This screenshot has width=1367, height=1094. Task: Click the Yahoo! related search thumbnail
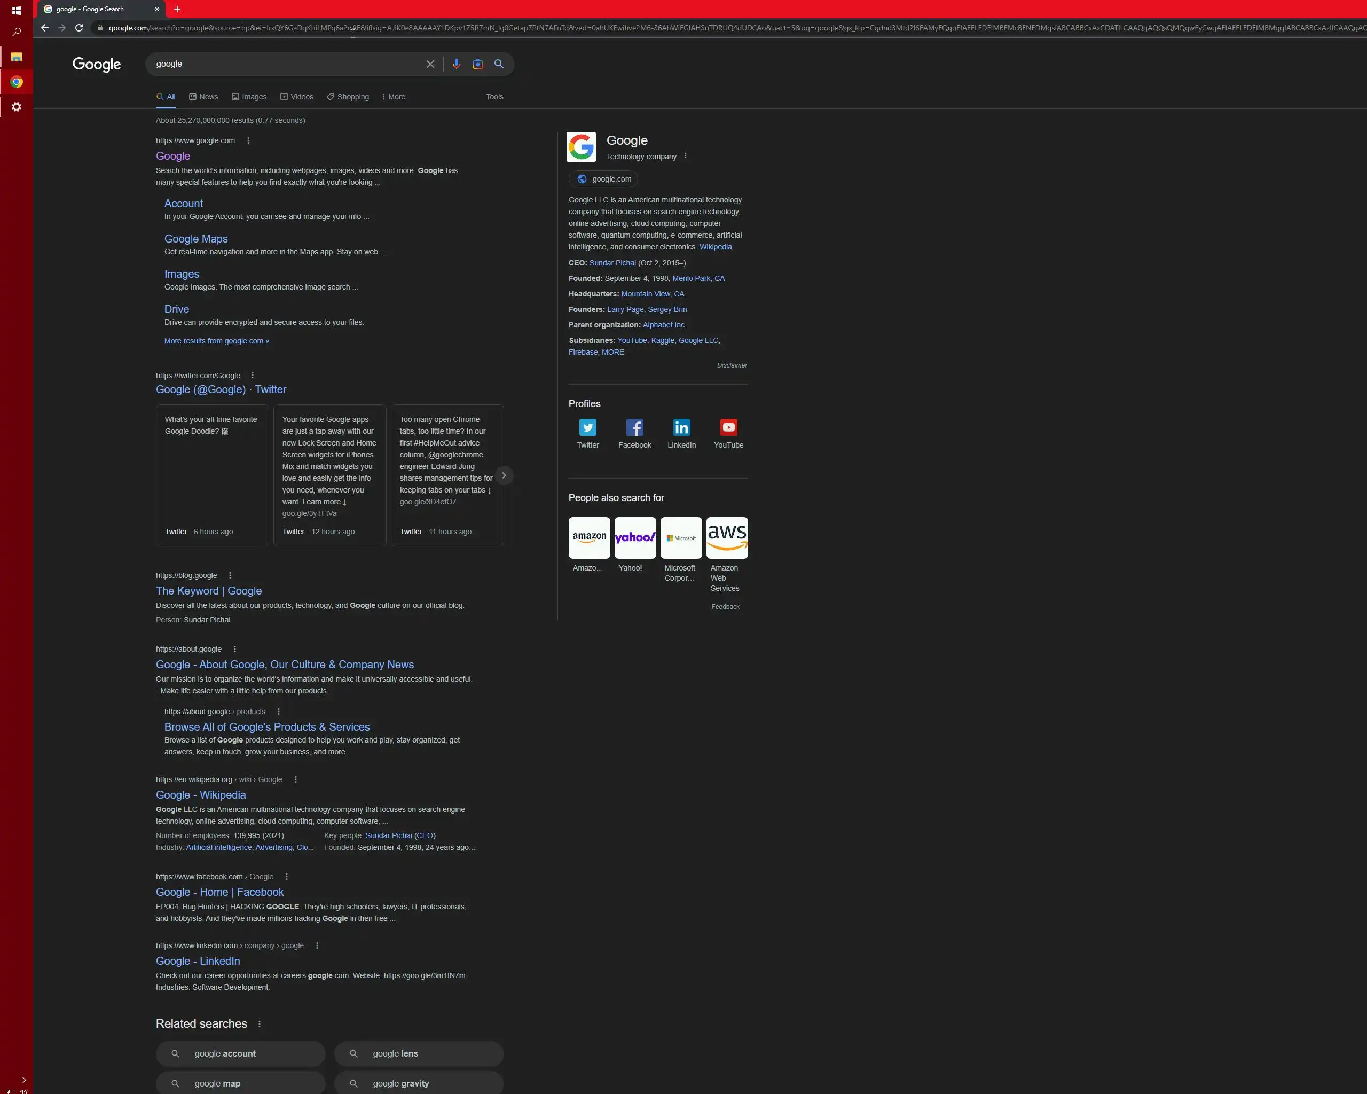coord(635,538)
